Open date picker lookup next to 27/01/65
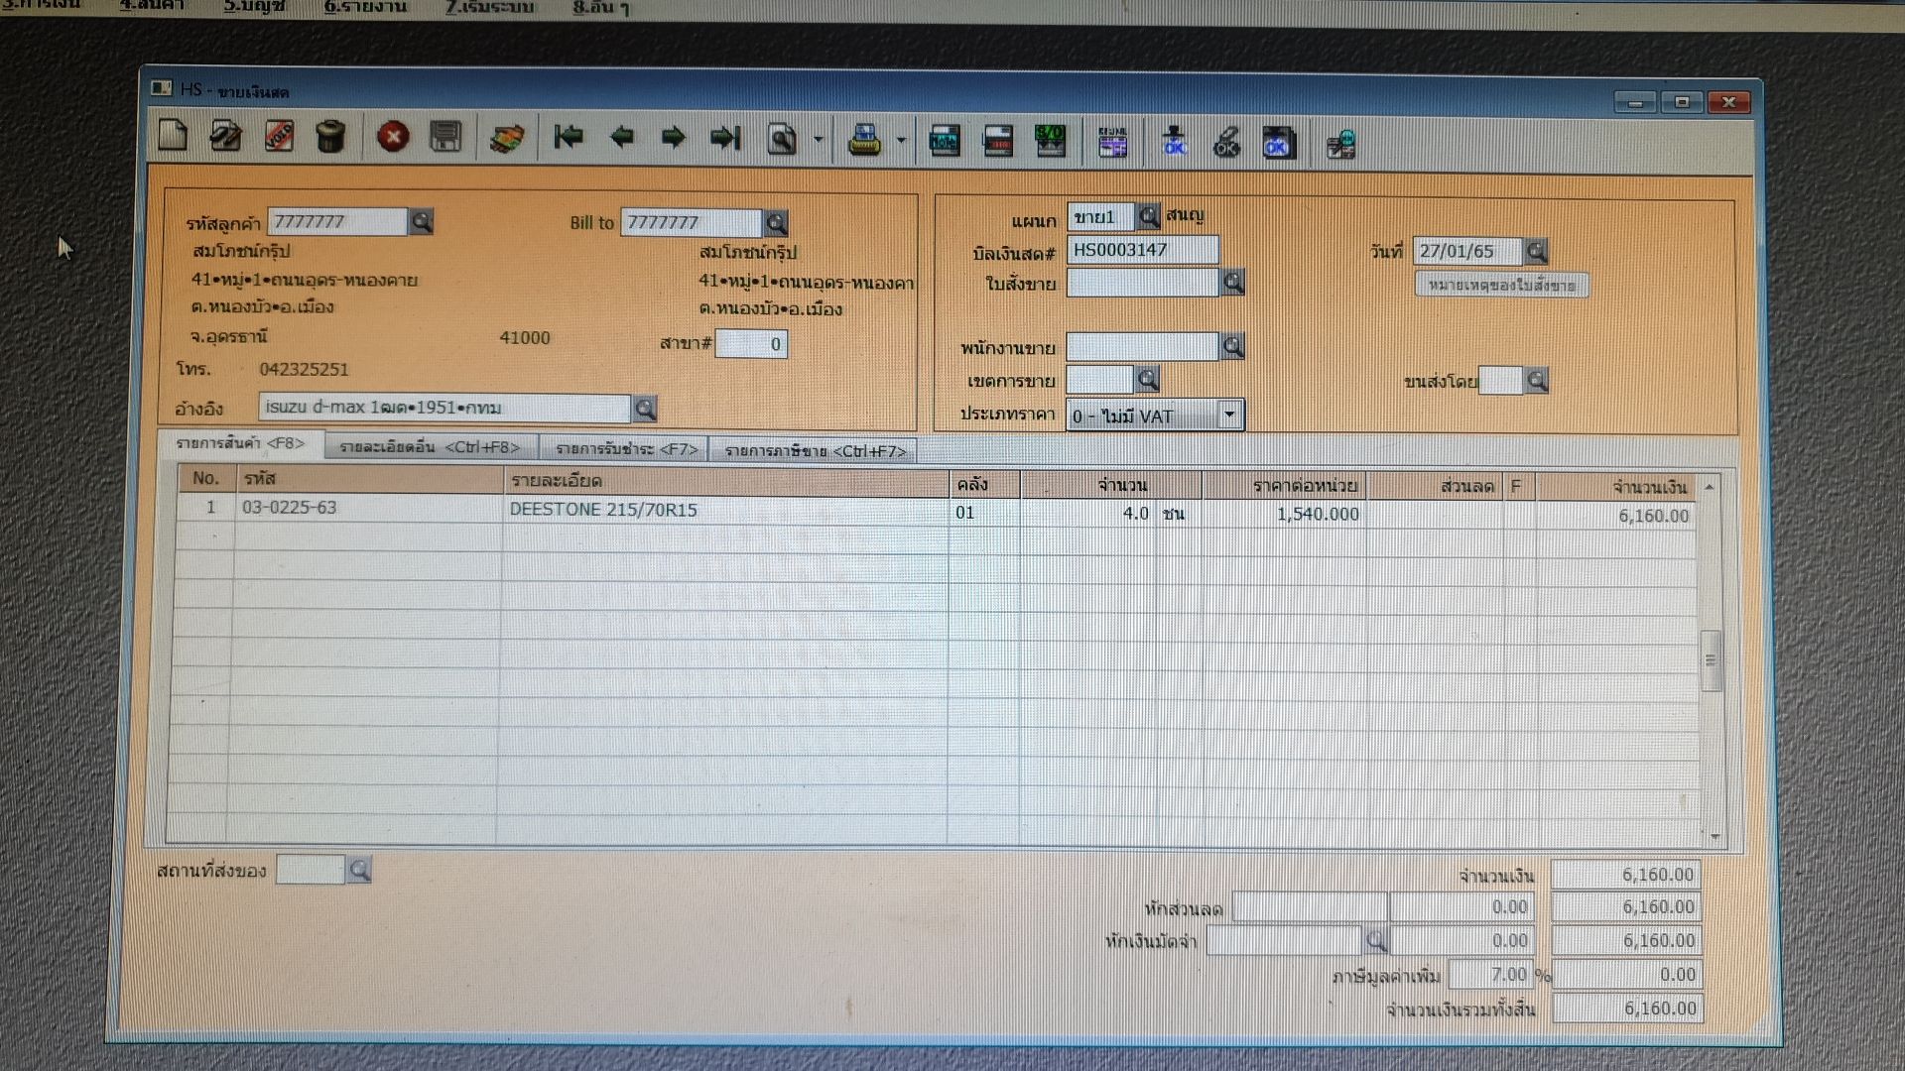 point(1536,251)
